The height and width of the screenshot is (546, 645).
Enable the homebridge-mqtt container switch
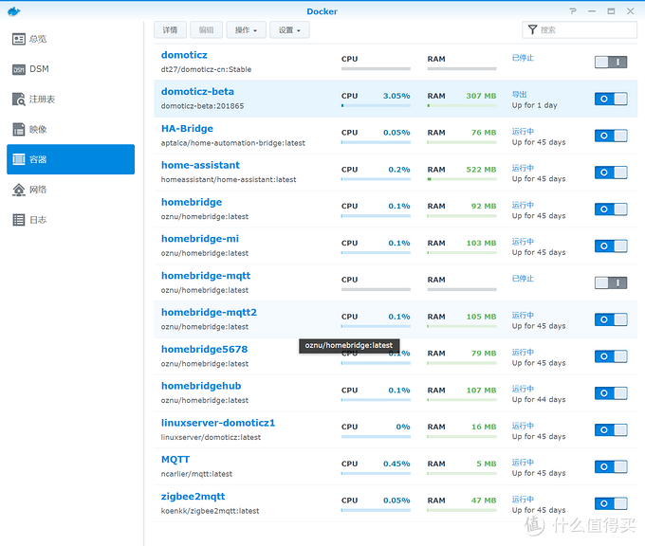pos(611,282)
